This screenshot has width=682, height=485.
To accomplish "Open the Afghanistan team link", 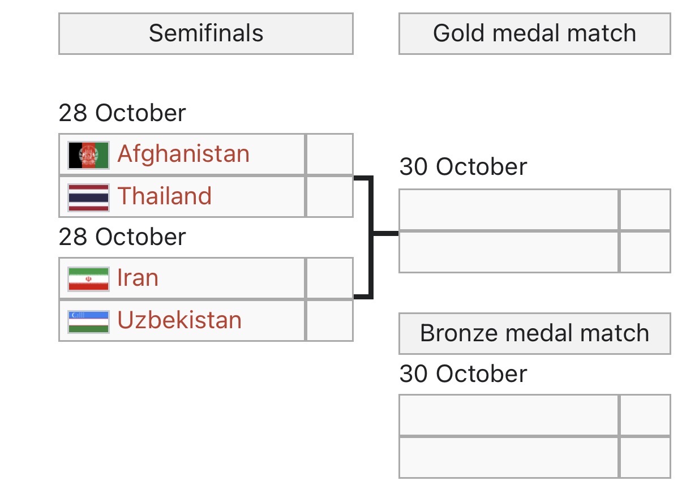I will [183, 154].
